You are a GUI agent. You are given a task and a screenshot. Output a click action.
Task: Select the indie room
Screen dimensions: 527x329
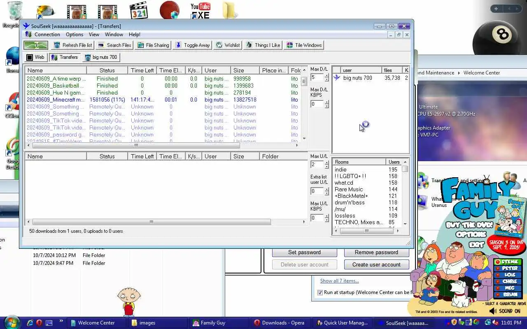[340, 169]
